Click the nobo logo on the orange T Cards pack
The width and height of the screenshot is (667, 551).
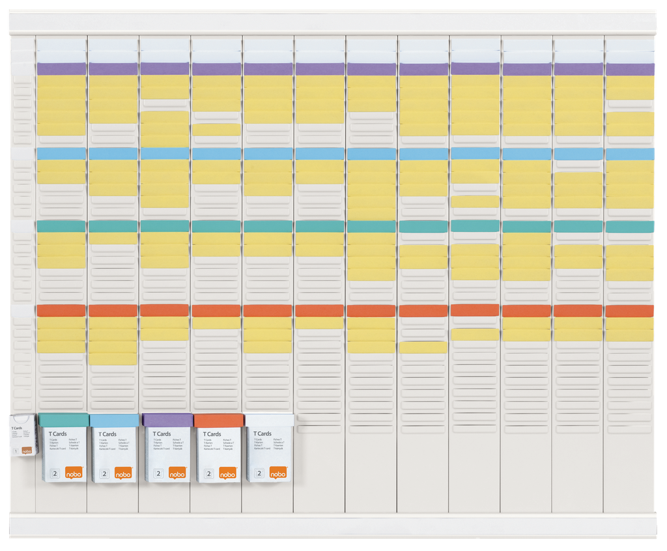(x=227, y=473)
